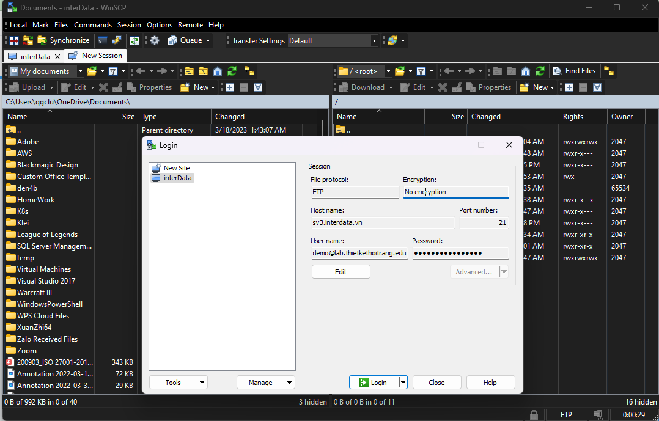
Task: Click the local panel Filter icon
Action: [x=112, y=71]
